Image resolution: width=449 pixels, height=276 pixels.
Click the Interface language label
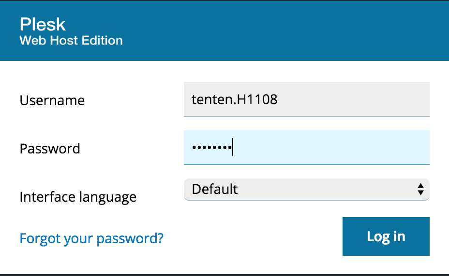point(78,197)
